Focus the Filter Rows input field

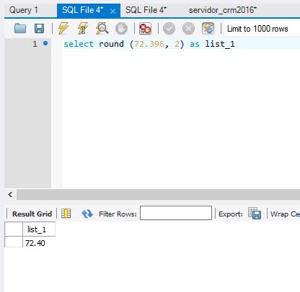[176, 213]
